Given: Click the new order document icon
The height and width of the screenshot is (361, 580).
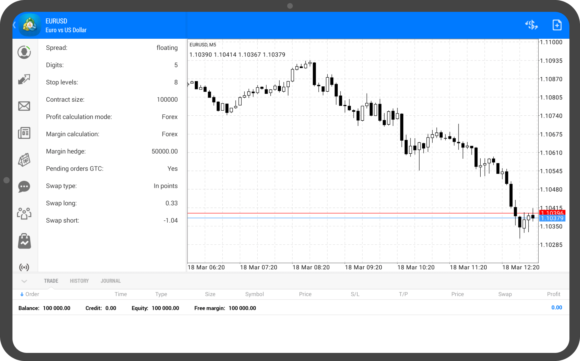Looking at the screenshot, I should [557, 25].
